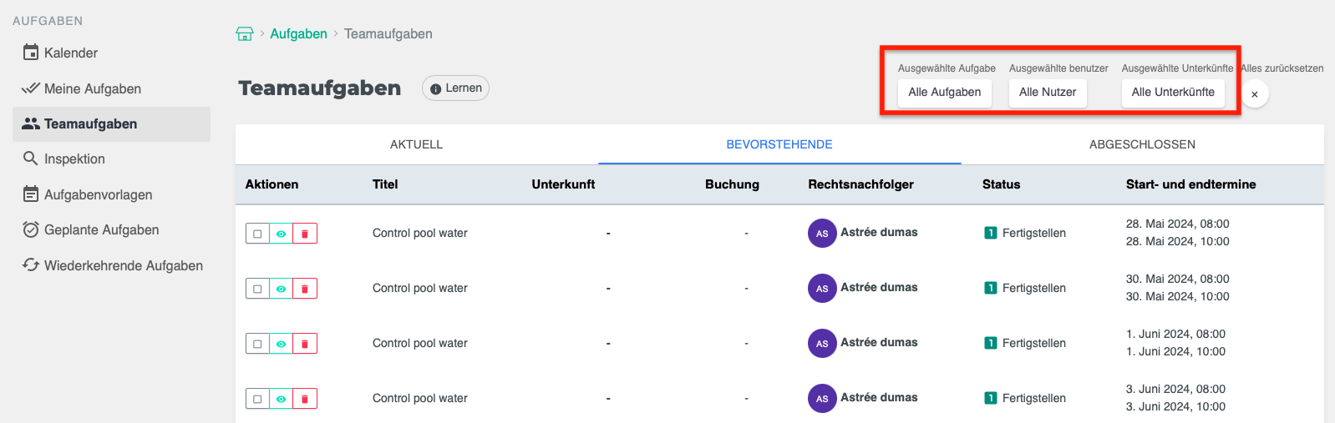View the 30. Mai task with eye icon
Viewport: 1335px width, 423px height.
(282, 289)
